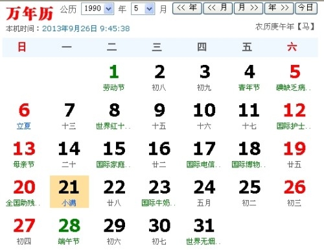The image size is (324, 250).
Task: Select May 27 初四
Action: click(24, 232)
